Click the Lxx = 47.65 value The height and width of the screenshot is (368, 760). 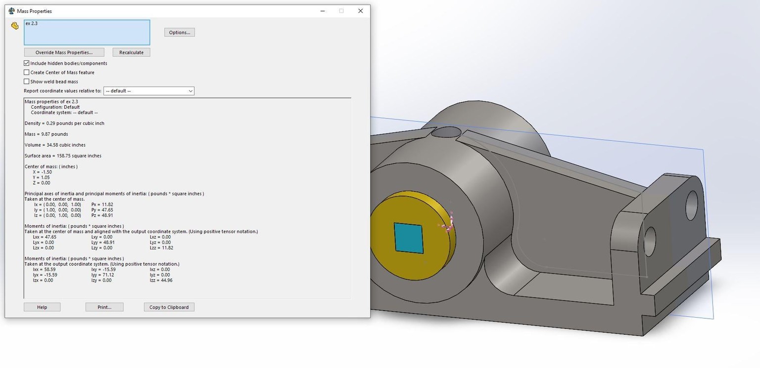point(45,237)
